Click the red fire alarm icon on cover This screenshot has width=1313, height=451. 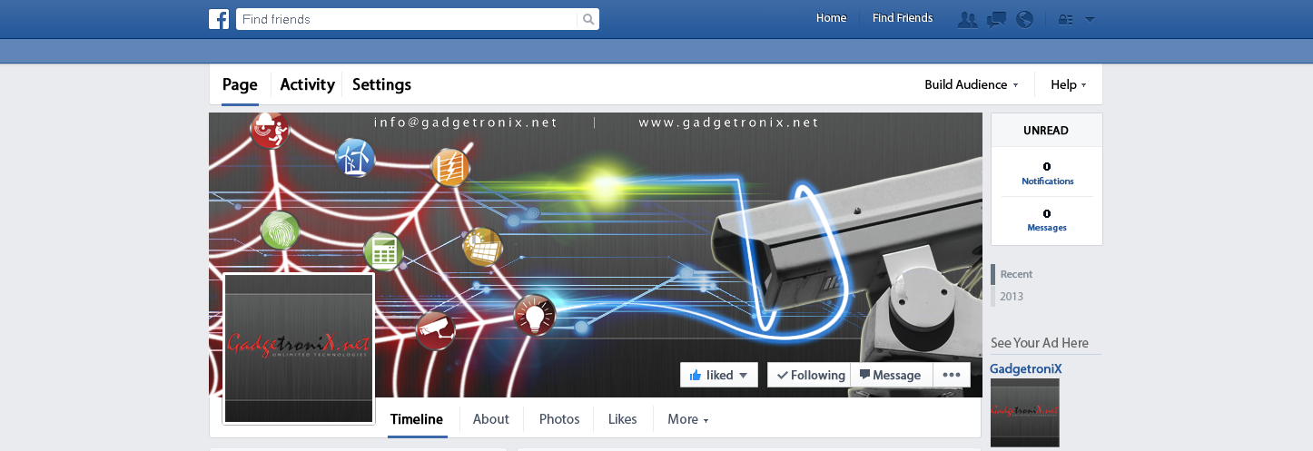coord(269,131)
